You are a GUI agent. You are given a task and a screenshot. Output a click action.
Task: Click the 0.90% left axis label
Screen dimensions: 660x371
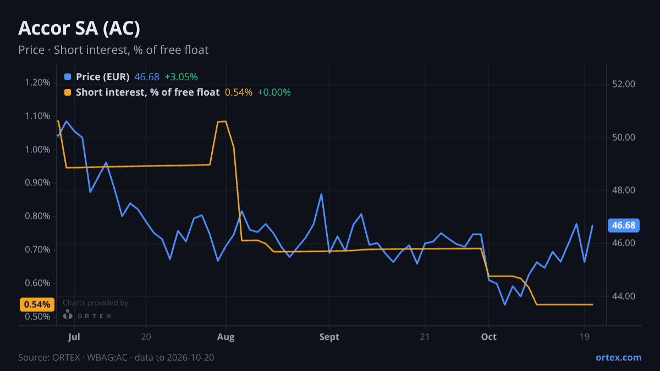(38, 183)
